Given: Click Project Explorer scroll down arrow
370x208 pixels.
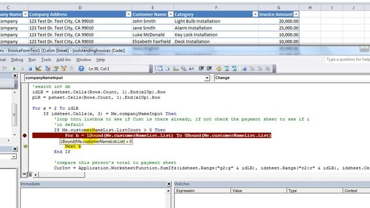Looking at the screenshot, I should (x=14, y=135).
